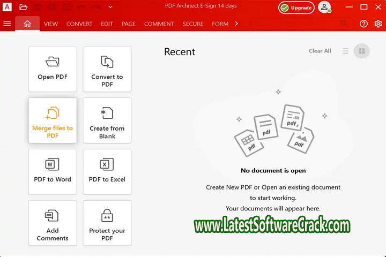Switch Recent to list view
Image resolution: width=386 pixels, height=257 pixels.
pyautogui.click(x=346, y=51)
